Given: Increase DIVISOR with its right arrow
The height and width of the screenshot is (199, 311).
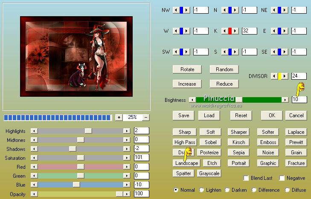Looking at the screenshot, I should coord(285,76).
